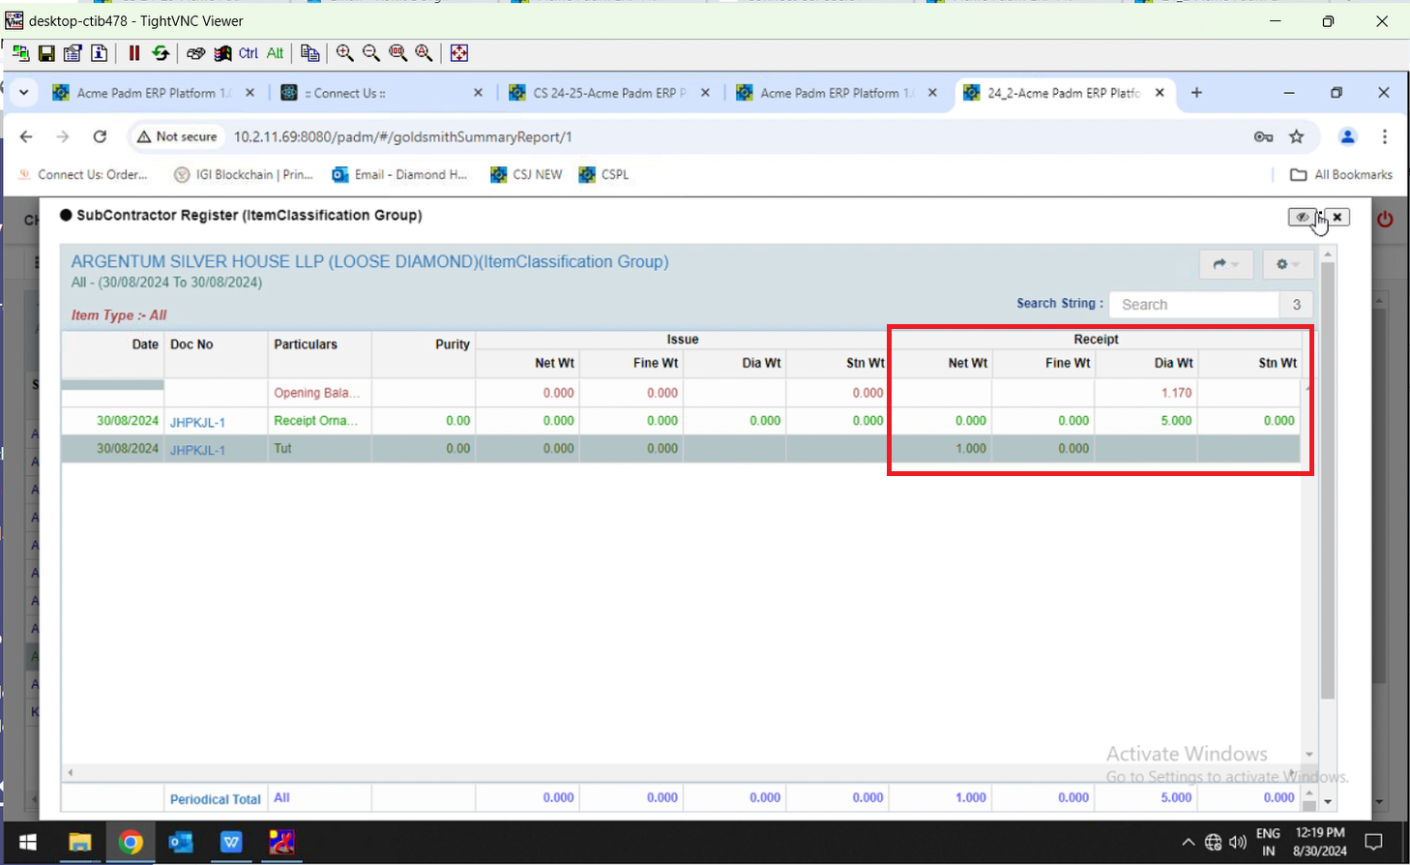The image size is (1410, 865).
Task: Open IGI Blockchain bookmark
Action: [x=244, y=174]
